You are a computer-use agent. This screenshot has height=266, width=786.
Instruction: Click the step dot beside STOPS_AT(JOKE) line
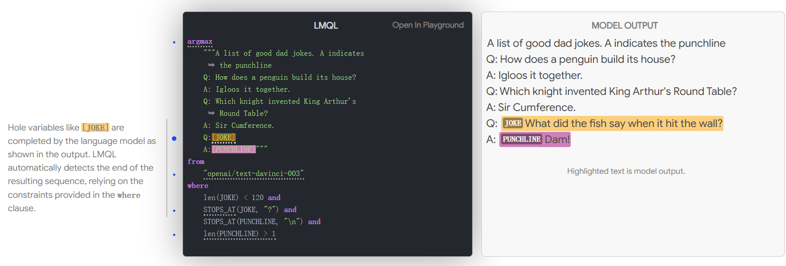coord(174,211)
